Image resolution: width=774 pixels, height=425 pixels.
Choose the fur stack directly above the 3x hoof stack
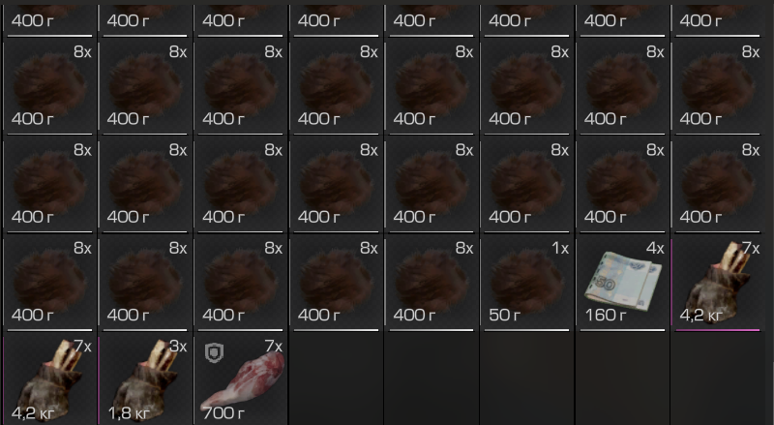click(x=145, y=282)
